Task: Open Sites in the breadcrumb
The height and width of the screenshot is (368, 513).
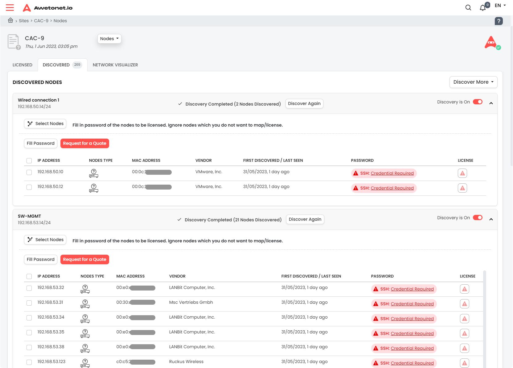Action: [x=24, y=21]
